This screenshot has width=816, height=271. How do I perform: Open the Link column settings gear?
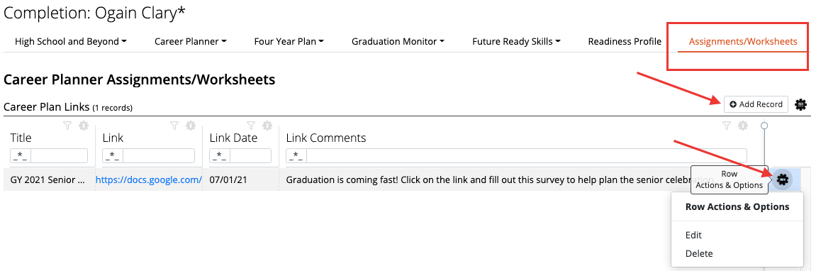(191, 126)
